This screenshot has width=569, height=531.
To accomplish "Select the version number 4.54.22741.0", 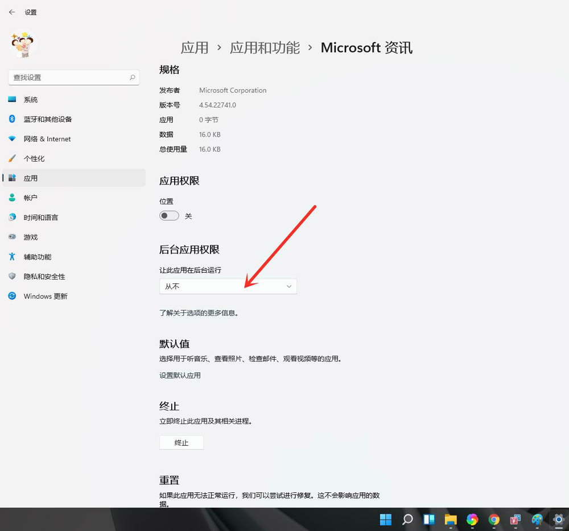I will point(217,105).
